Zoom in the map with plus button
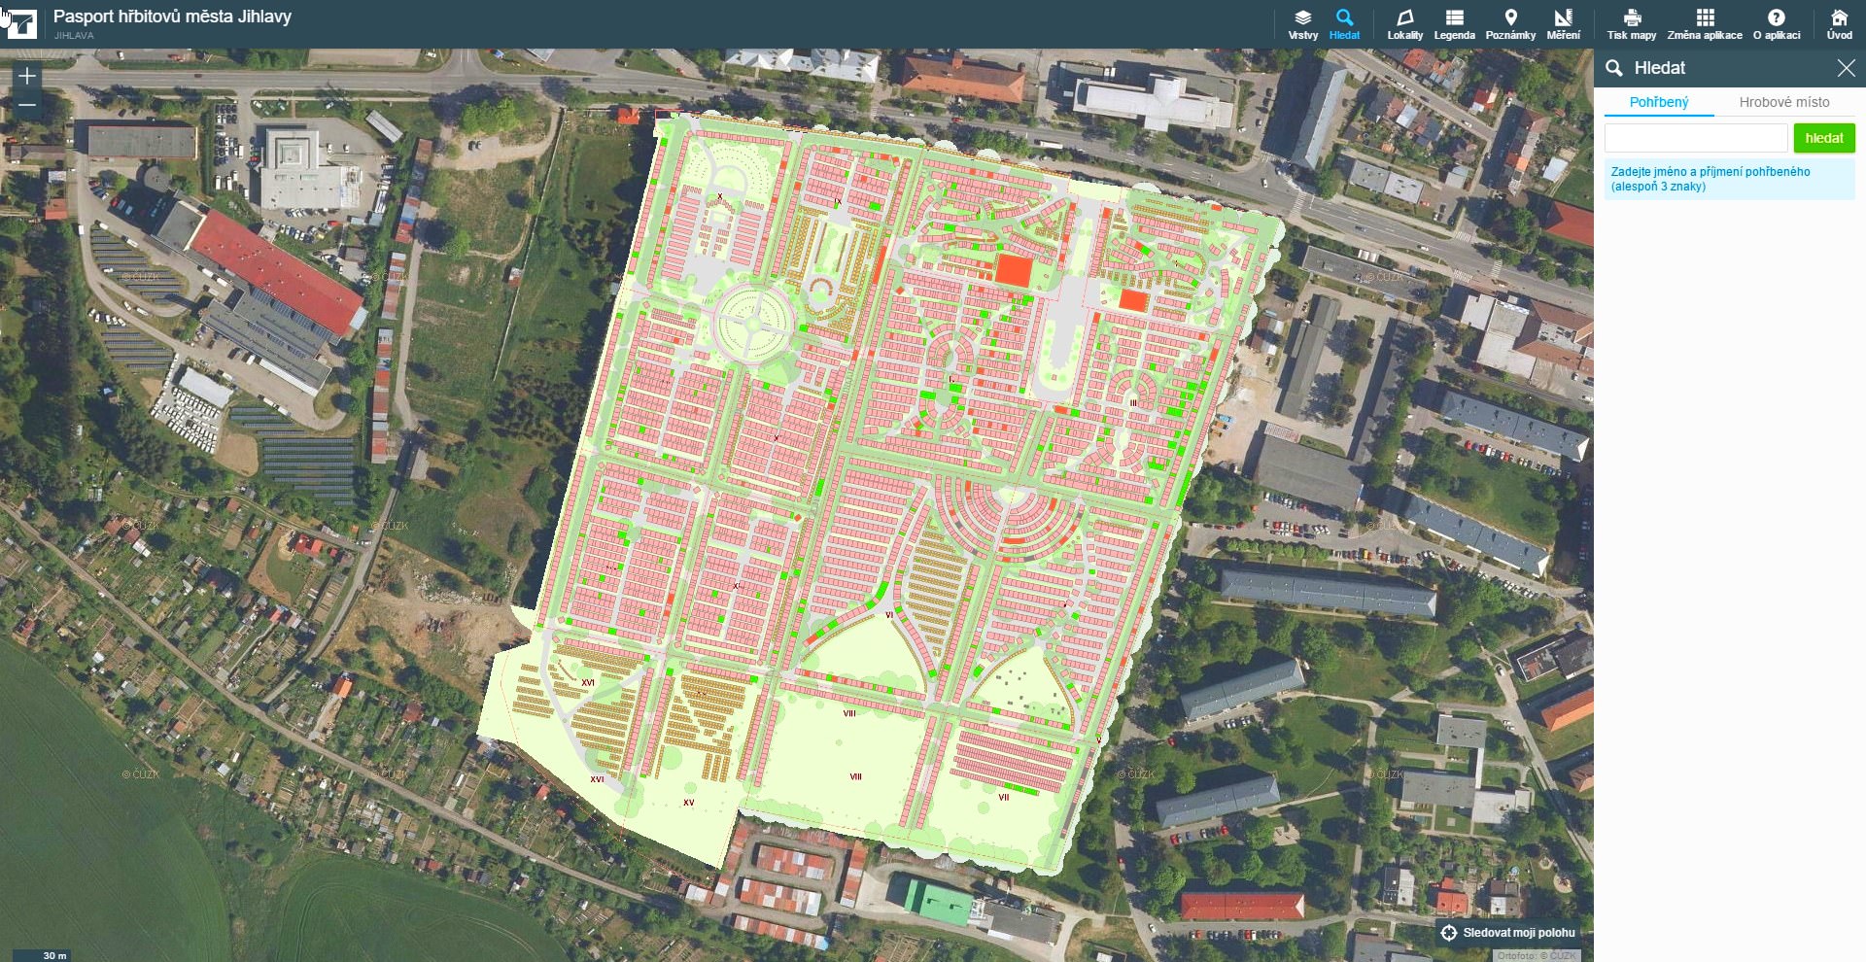 click(x=27, y=76)
